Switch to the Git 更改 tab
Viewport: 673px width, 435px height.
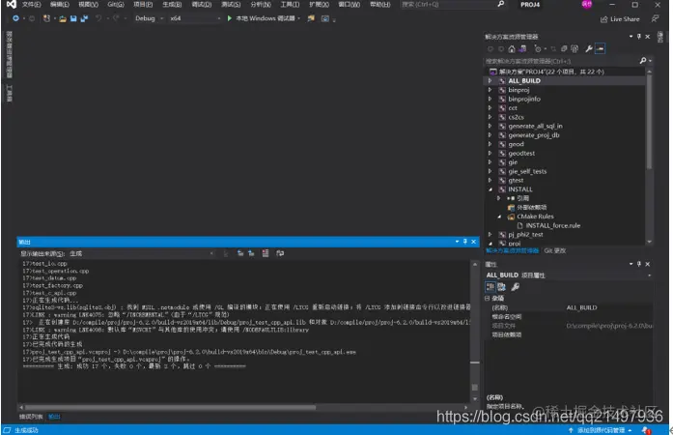555,250
